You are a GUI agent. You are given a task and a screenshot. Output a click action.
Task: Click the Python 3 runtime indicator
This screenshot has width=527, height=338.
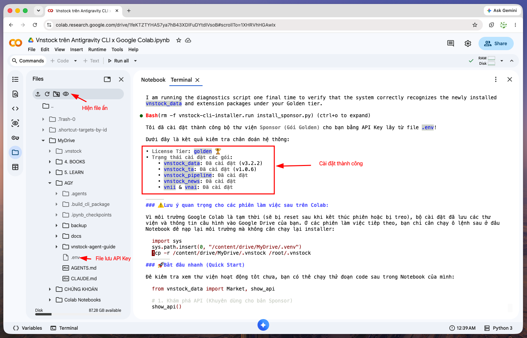tap(498, 328)
